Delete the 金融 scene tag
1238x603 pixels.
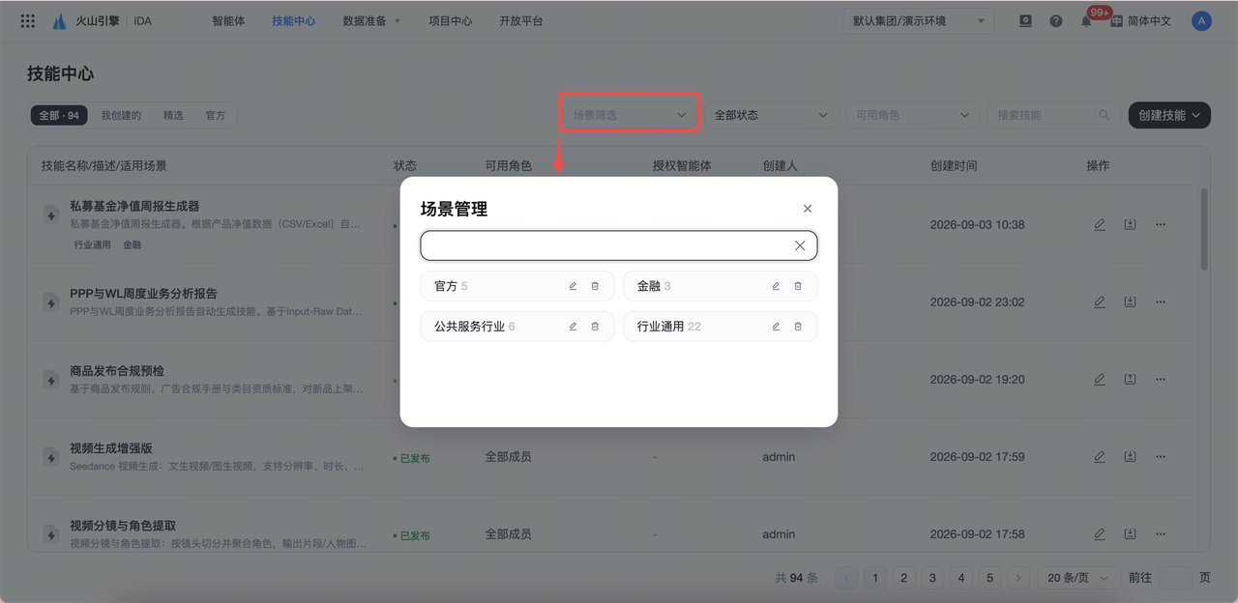coord(798,286)
